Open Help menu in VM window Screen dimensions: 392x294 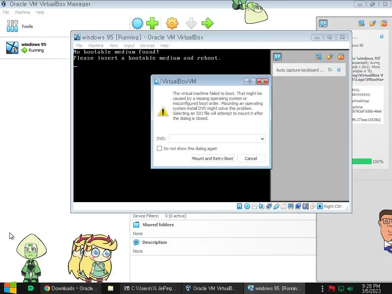click(164, 46)
